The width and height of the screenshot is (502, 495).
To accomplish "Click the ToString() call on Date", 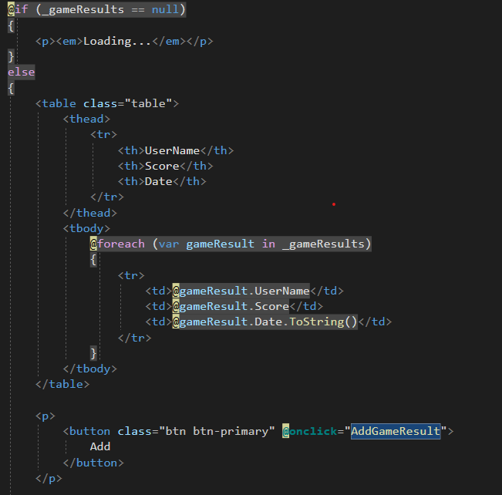I will click(323, 322).
